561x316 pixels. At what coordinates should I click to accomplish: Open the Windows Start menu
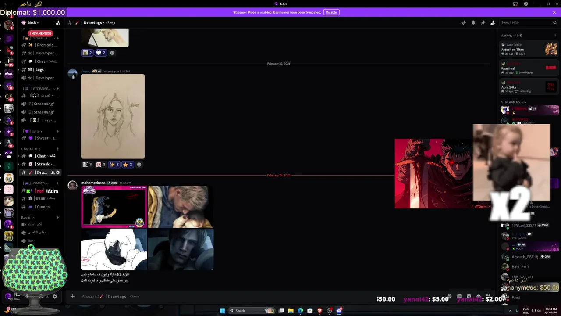[x=222, y=311]
